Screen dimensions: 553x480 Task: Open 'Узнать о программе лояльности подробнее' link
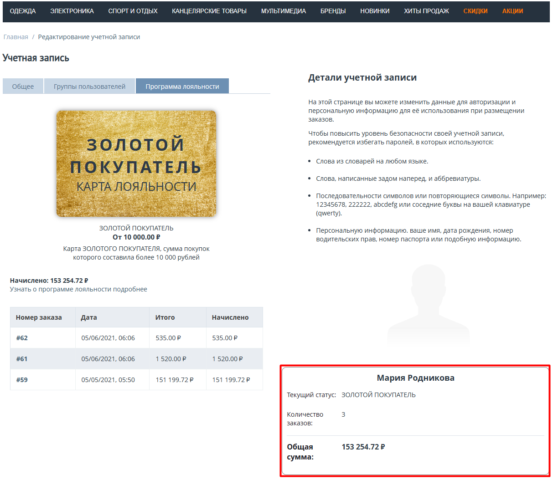point(78,289)
